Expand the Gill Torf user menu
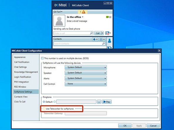The height and width of the screenshot is (130, 174). click(58, 12)
